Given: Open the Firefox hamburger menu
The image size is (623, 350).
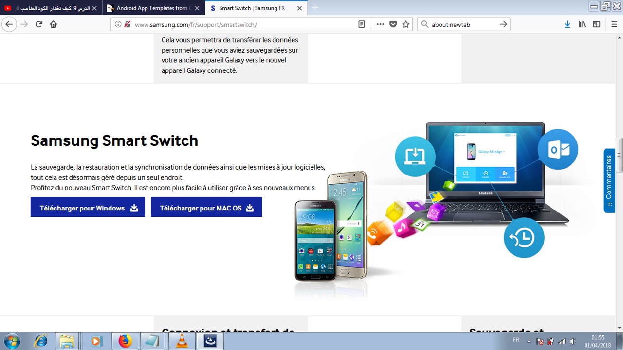Looking at the screenshot, I should [614, 24].
